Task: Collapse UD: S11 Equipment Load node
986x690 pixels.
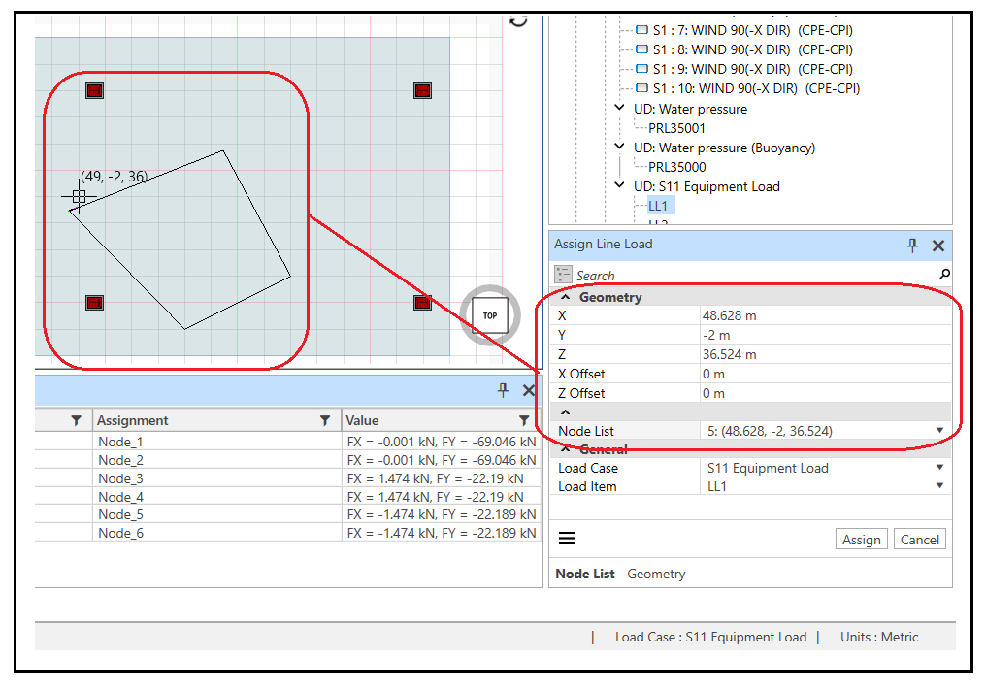Action: [620, 185]
